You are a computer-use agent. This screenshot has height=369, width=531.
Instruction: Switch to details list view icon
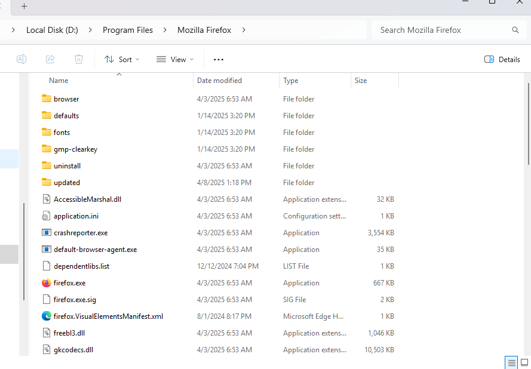(x=512, y=363)
